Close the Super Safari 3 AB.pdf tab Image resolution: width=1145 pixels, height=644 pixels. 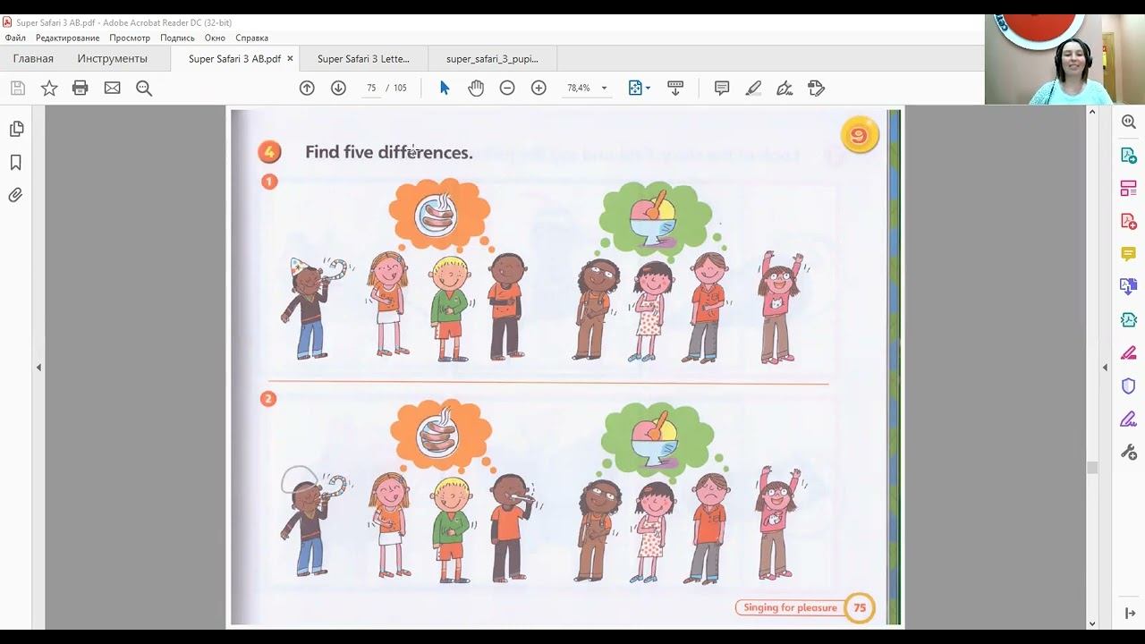pos(290,59)
